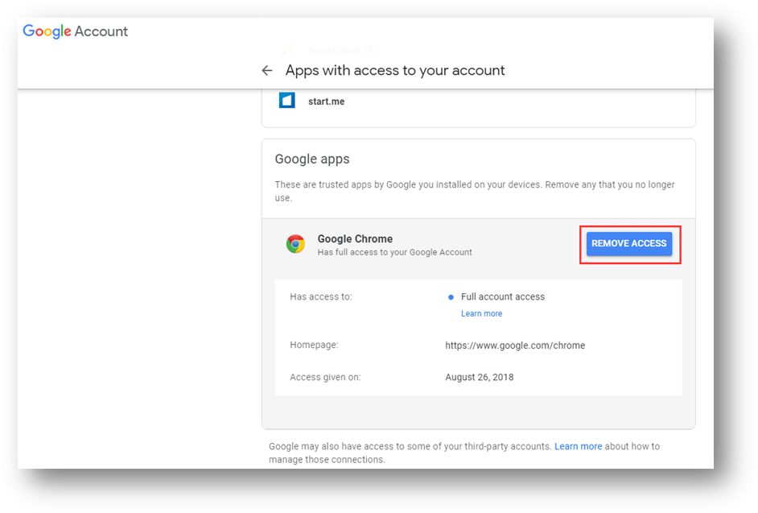Click the Chrome homepage URL text
758x513 pixels.
tap(515, 345)
